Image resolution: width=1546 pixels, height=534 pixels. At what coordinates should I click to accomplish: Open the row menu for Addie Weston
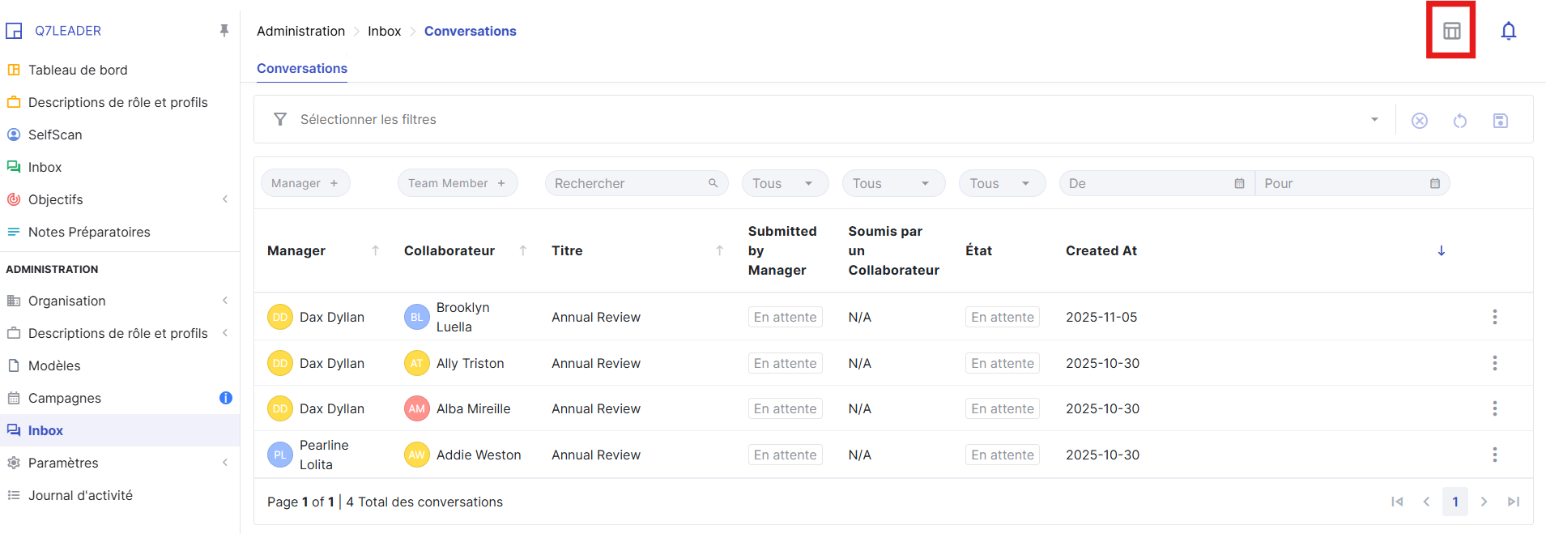coord(1494,455)
